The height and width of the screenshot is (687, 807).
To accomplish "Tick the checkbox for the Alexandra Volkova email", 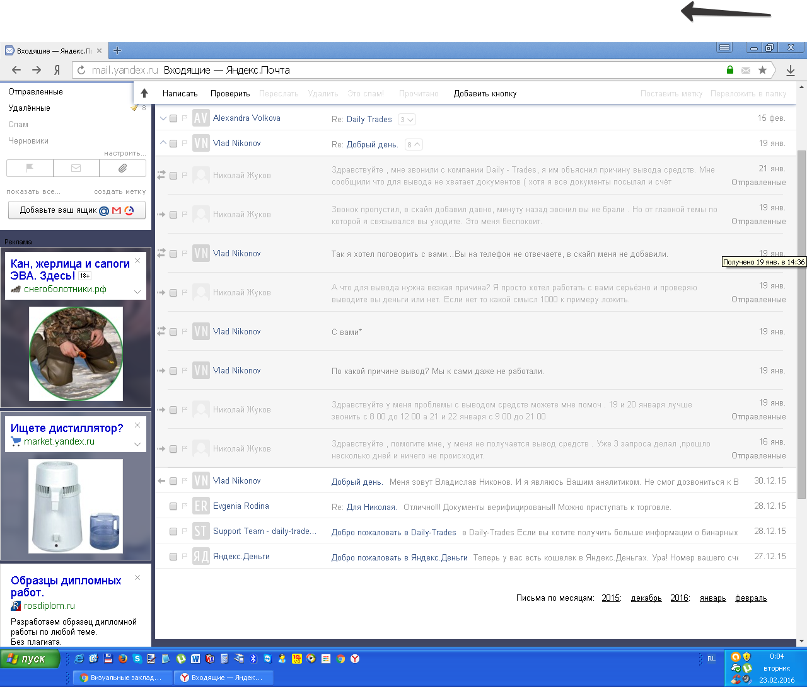I will [x=173, y=118].
